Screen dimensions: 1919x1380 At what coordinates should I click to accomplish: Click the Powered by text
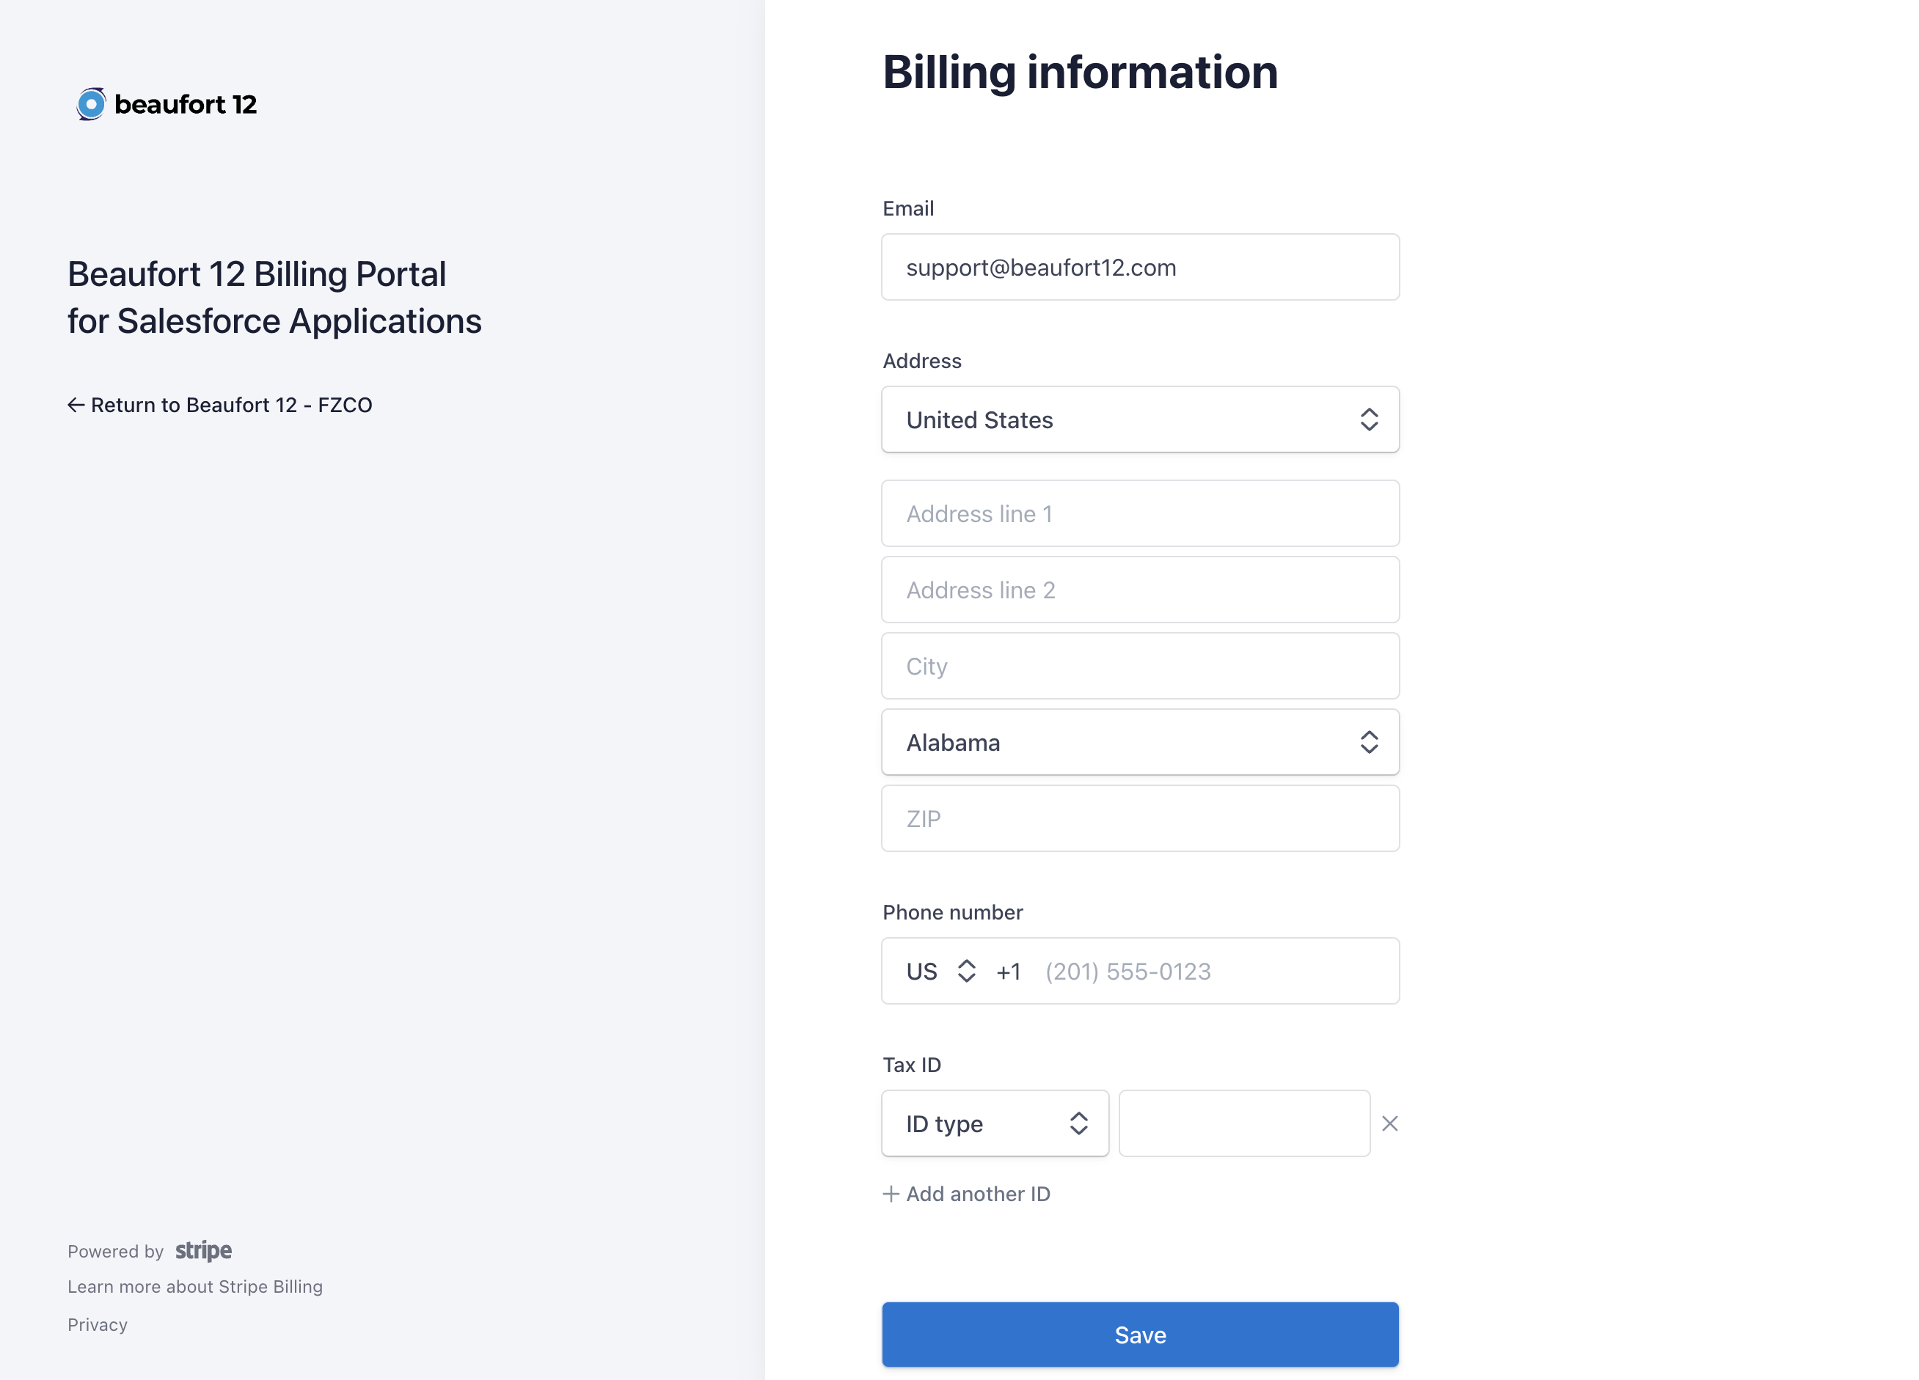pos(116,1252)
